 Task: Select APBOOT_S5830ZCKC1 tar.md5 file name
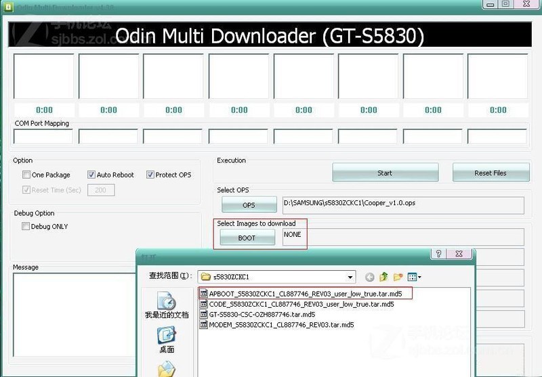pos(306,294)
